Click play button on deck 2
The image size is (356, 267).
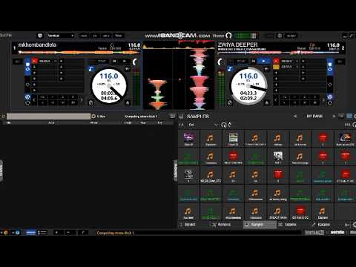(263, 61)
